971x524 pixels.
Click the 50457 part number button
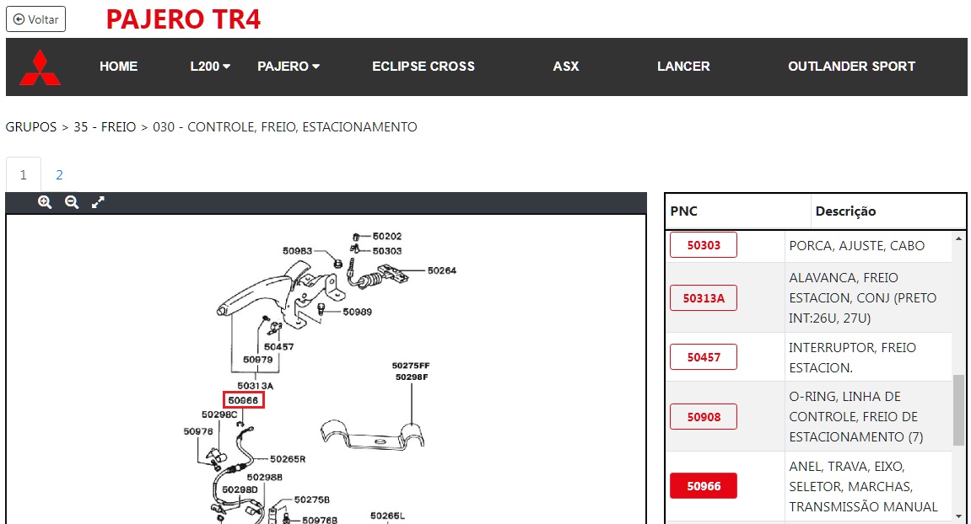click(x=703, y=357)
